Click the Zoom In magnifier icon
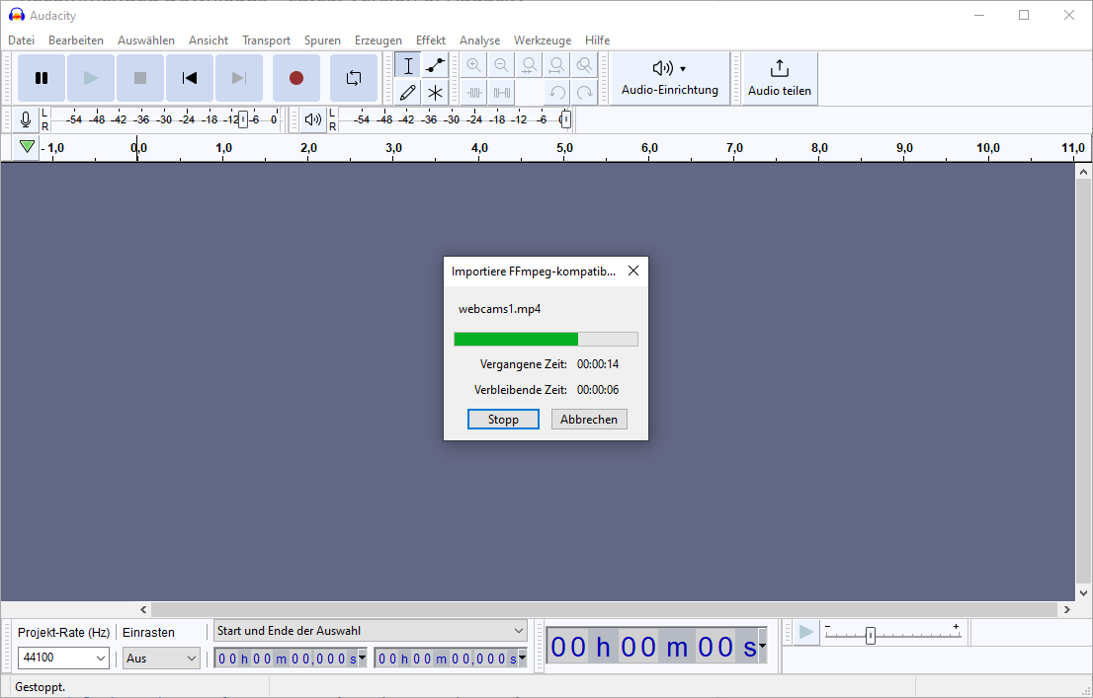The height and width of the screenshot is (698, 1093). 474,65
